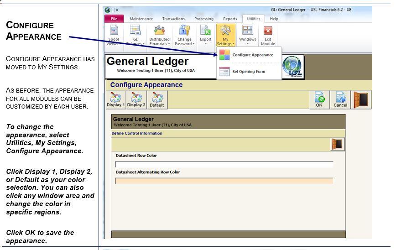Image resolution: width=396 pixels, height=250 pixels.
Task: Switch to the Reports tab
Action: [230, 19]
